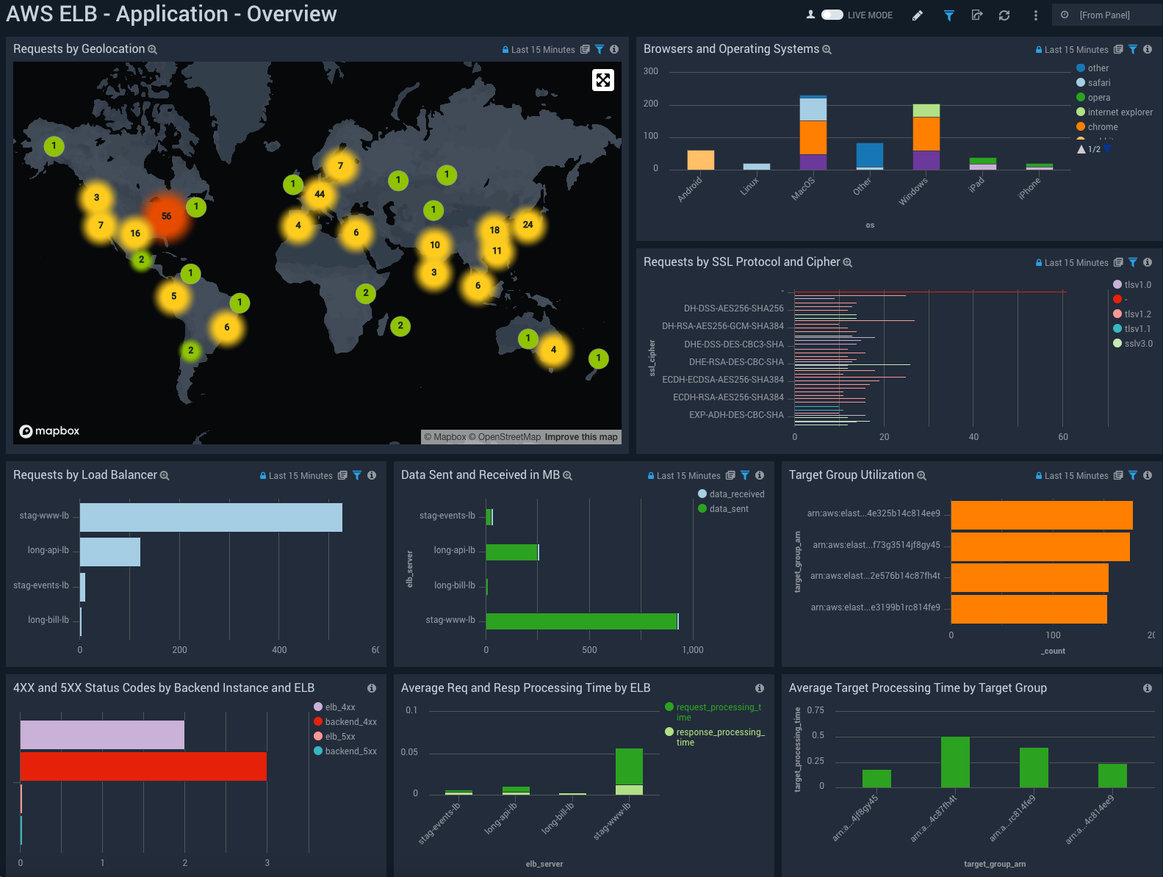This screenshot has width=1163, height=877.
Task: Click the OpenStreetMap attribution link
Action: (x=508, y=437)
